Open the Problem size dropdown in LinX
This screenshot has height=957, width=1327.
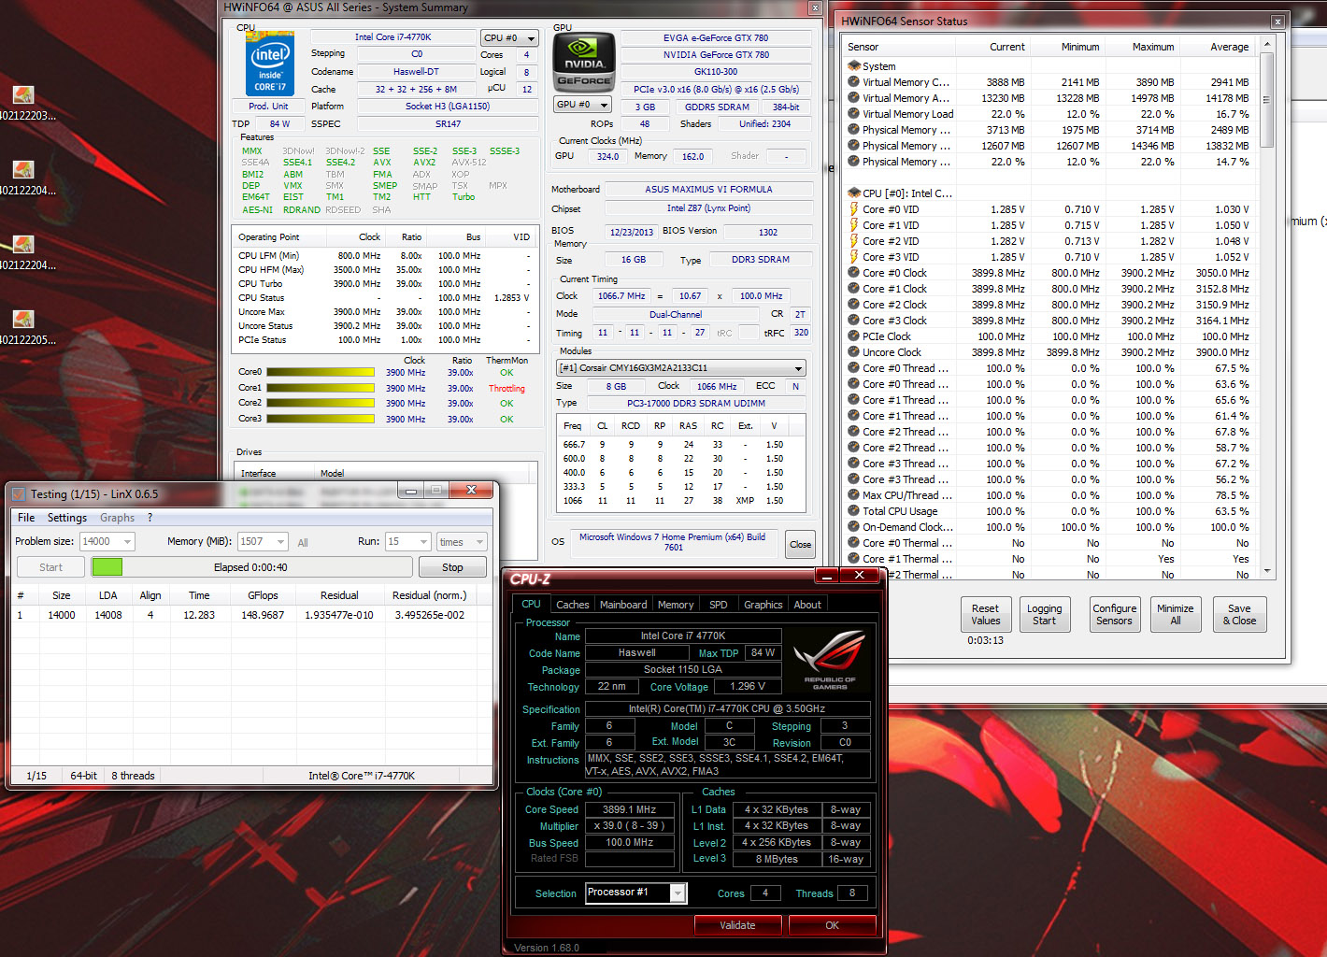107,542
